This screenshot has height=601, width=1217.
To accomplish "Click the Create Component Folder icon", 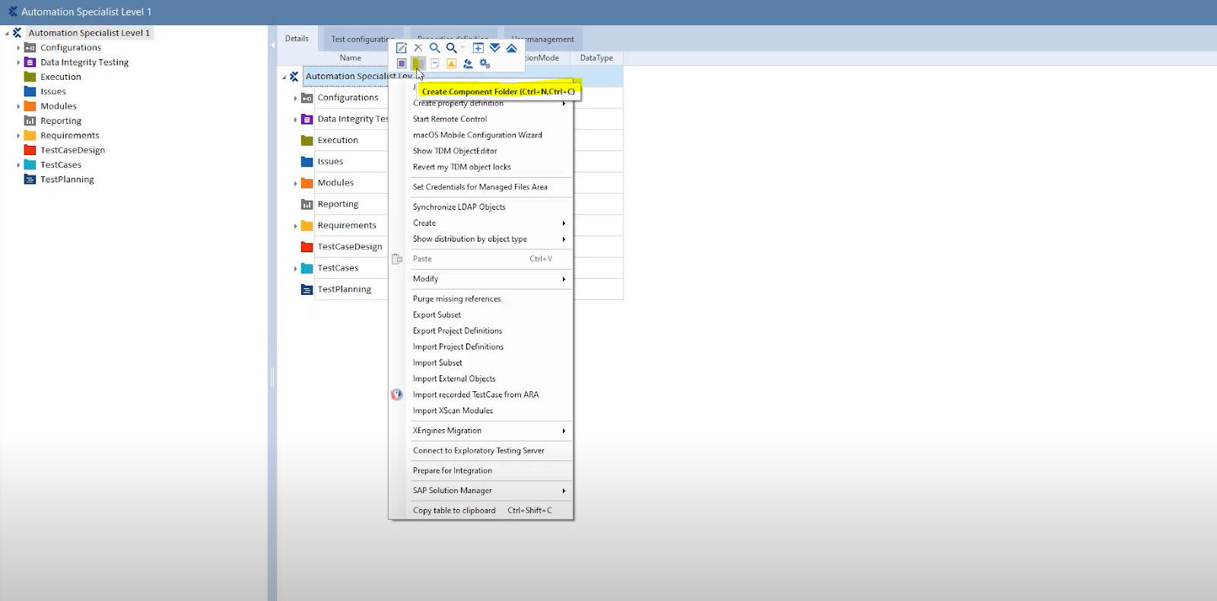I will (418, 64).
